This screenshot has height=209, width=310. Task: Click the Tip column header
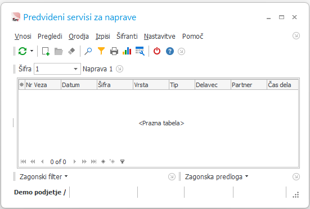[182, 85]
